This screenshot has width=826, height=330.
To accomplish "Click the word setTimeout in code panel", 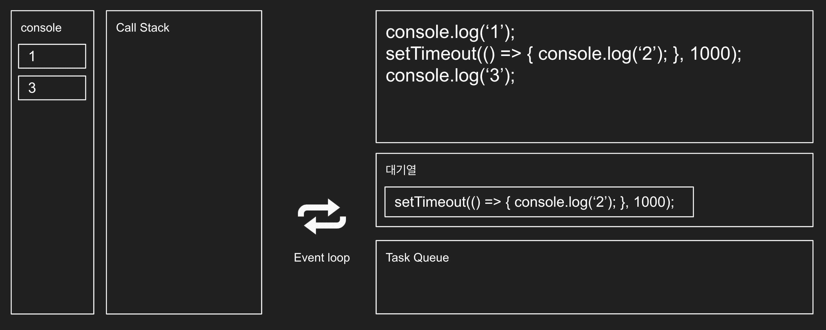I will coord(431,54).
